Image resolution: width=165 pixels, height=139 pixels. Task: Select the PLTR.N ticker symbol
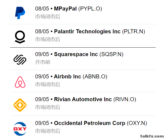click(x=134, y=32)
